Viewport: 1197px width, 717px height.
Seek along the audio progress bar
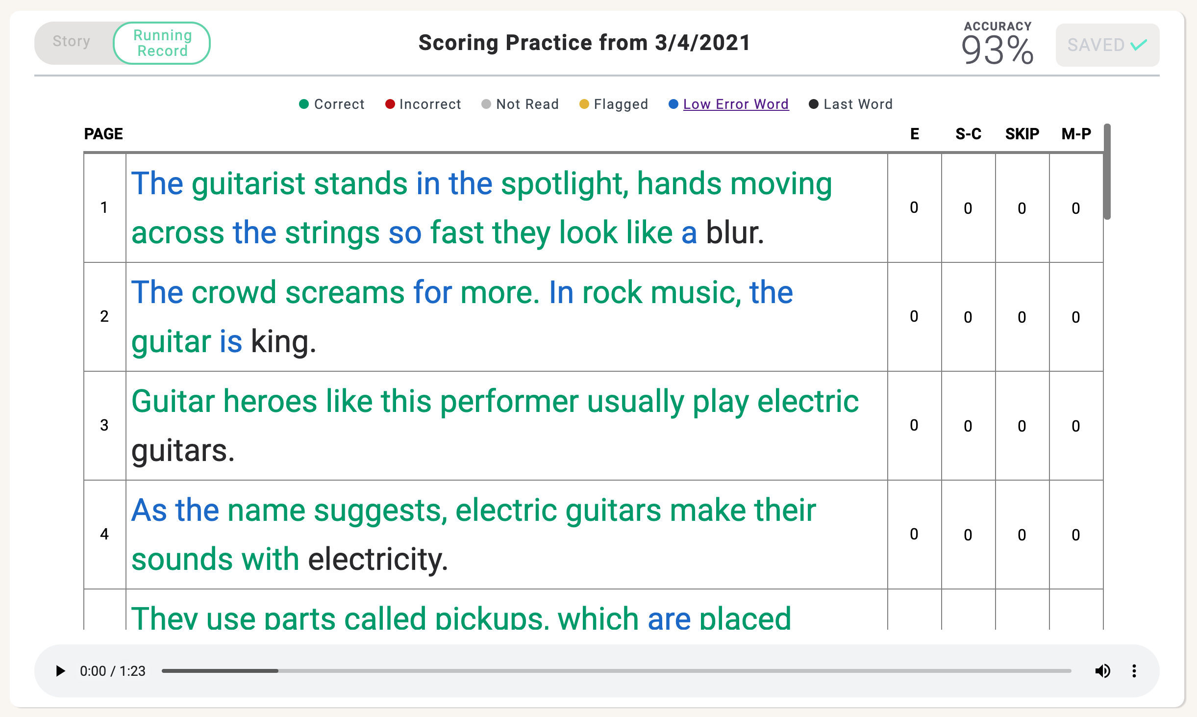pos(616,671)
